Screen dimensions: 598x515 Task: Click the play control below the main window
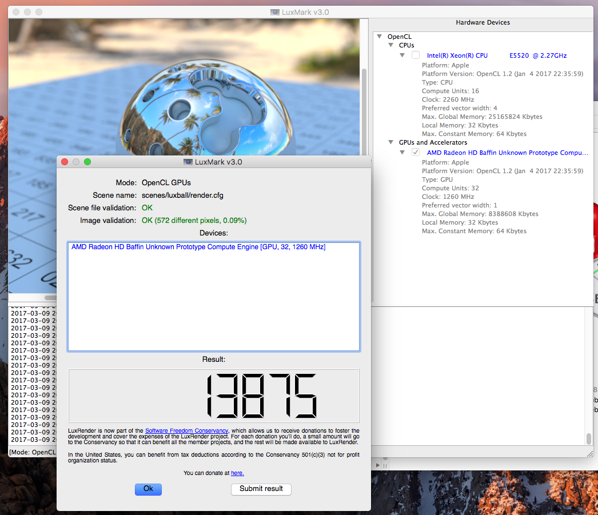pos(377,465)
